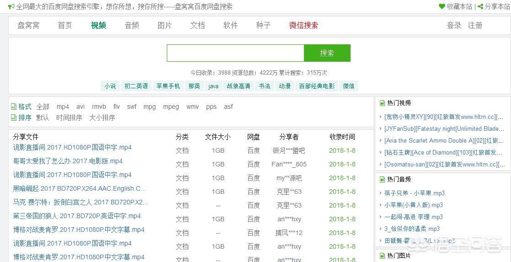Open hot audio 小苹果(小黄人版).mp3
Viewport: 511px width, 262px height.
[x=414, y=205]
